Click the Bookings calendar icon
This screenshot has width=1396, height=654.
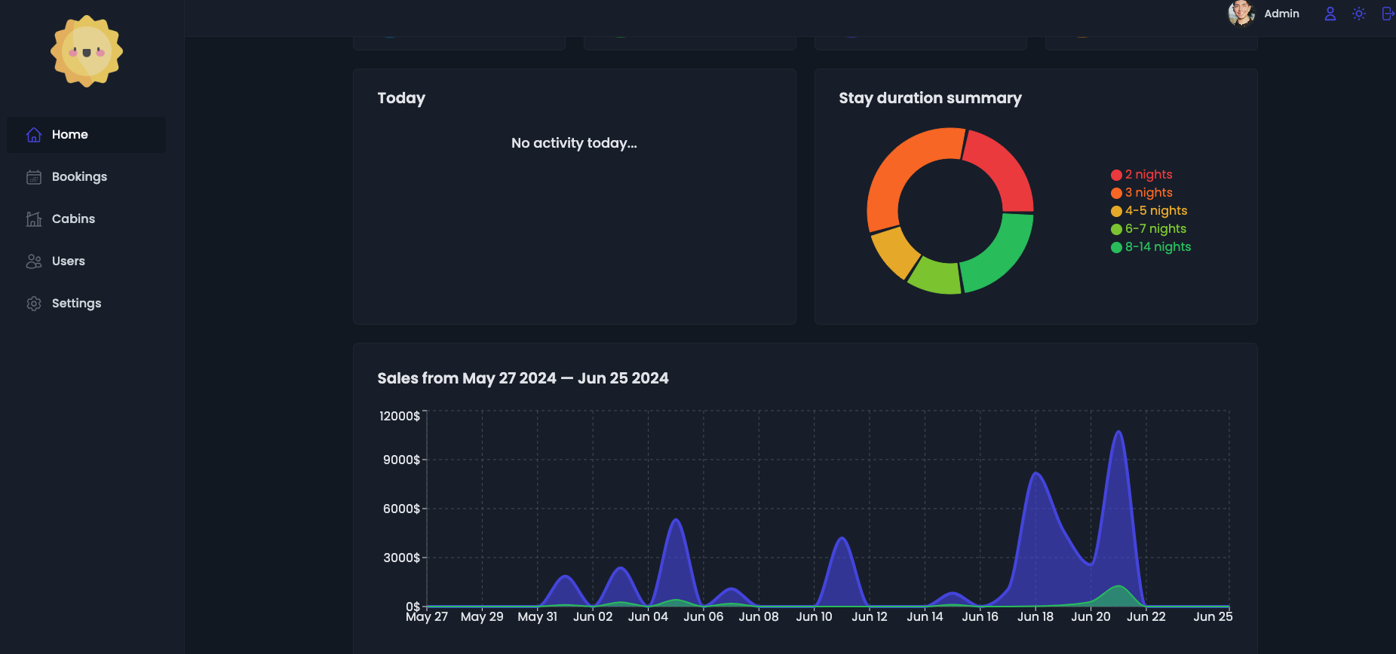click(34, 177)
